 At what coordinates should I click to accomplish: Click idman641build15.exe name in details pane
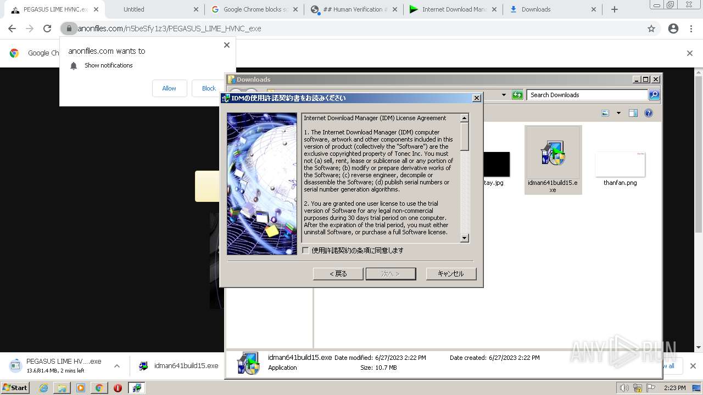point(300,357)
